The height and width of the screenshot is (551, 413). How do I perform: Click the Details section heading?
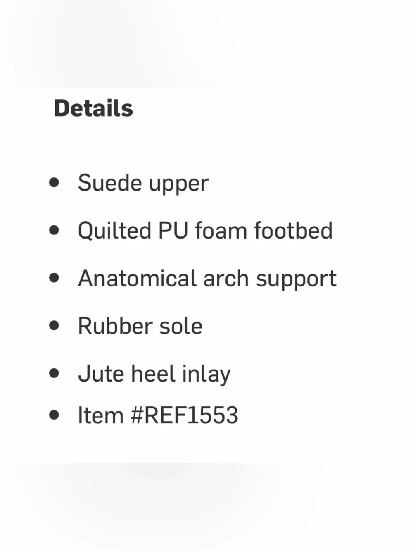tap(94, 108)
